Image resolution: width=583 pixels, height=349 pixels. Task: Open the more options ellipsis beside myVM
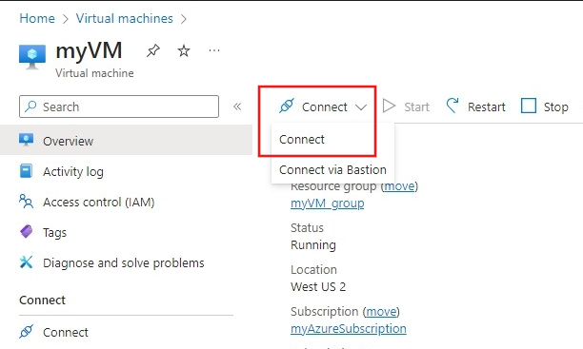pos(214,50)
